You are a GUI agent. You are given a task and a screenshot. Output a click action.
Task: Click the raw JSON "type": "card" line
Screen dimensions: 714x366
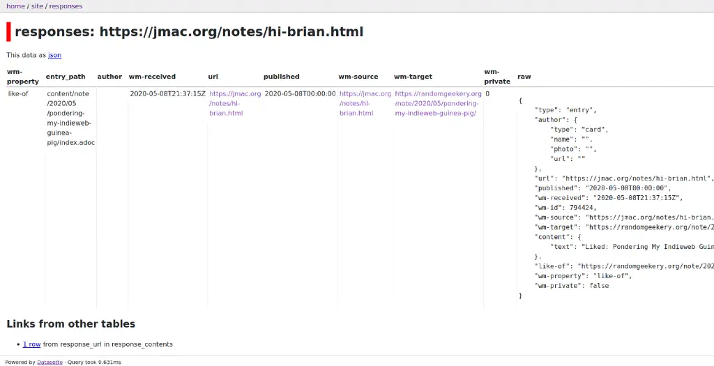pyautogui.click(x=579, y=129)
